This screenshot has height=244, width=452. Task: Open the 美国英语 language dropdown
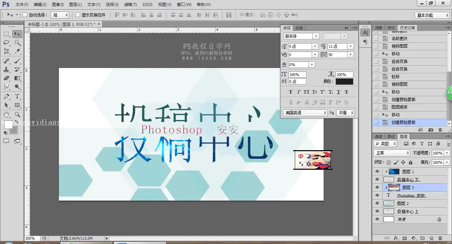305,113
